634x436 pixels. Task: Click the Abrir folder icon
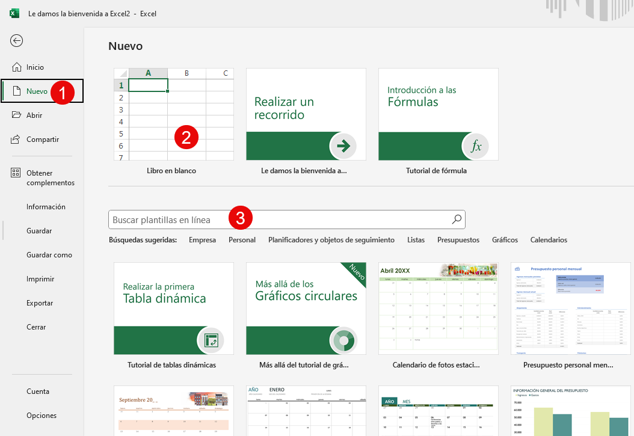(17, 115)
